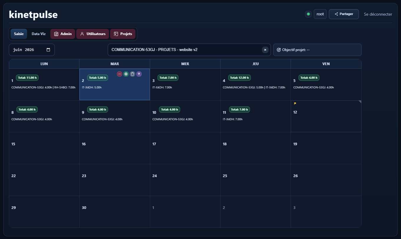Click day 4 COMMUNICATION-53GJ: 5.00h entry
The width and height of the screenshot is (401, 239).
(x=243, y=88)
